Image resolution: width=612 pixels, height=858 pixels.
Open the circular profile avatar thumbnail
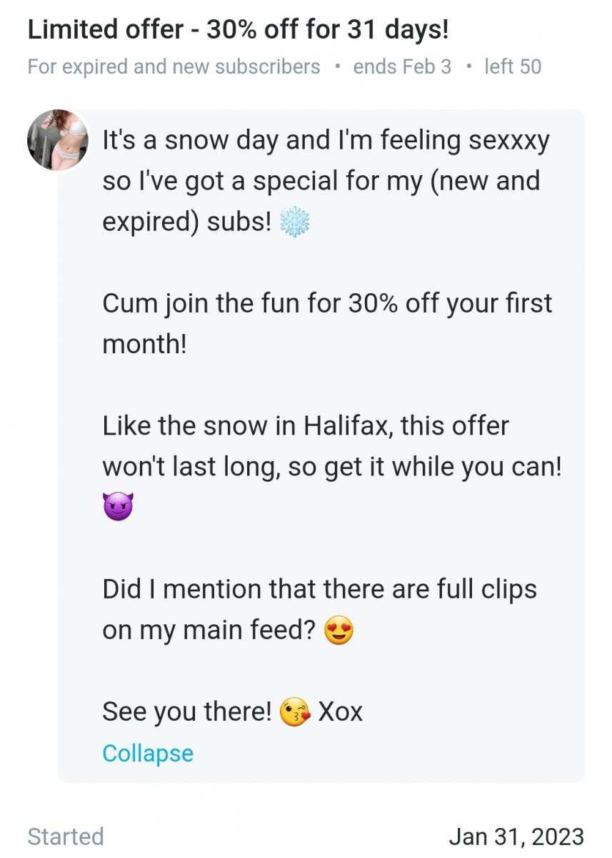click(58, 141)
